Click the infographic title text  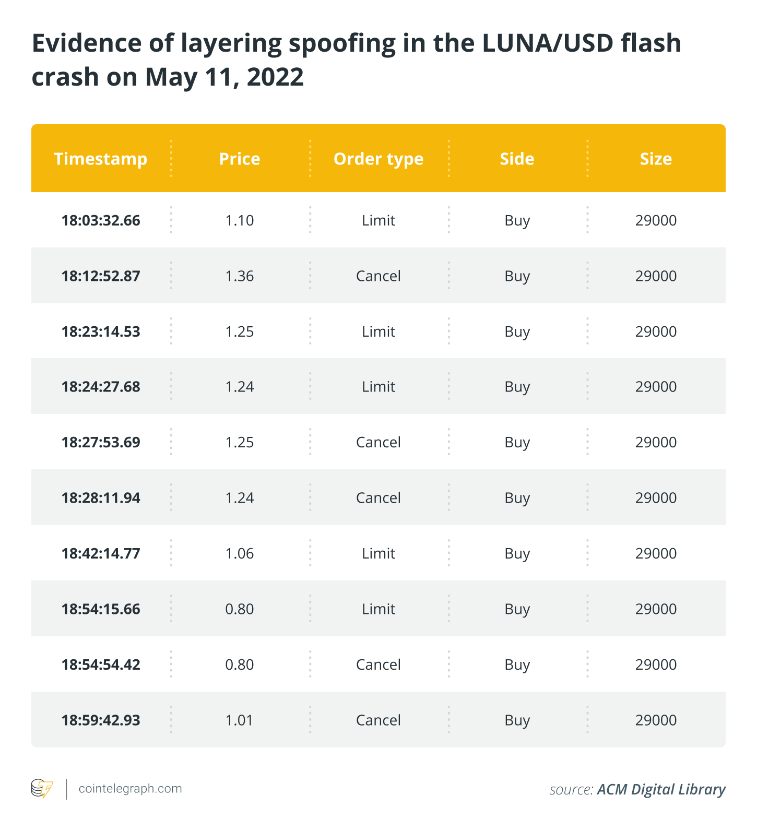click(x=357, y=60)
